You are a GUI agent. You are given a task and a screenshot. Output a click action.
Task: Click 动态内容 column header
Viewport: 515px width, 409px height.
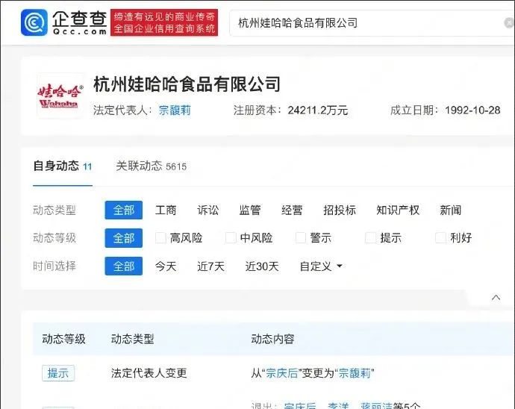tap(272, 339)
